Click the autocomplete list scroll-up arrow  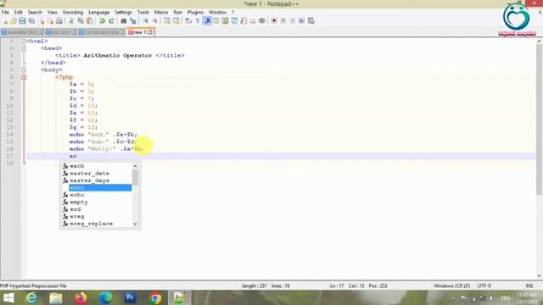pyautogui.click(x=135, y=166)
